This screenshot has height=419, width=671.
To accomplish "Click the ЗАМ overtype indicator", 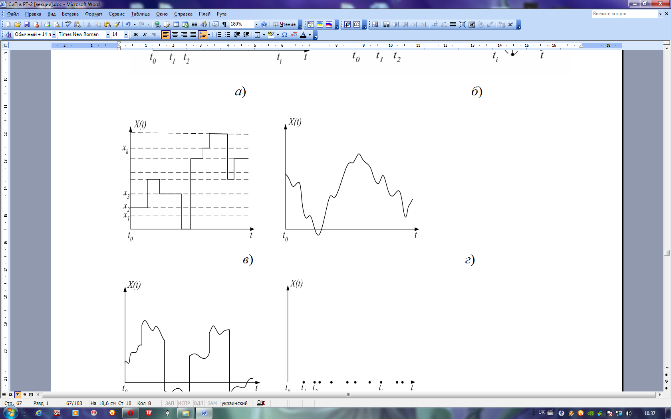I will (212, 403).
